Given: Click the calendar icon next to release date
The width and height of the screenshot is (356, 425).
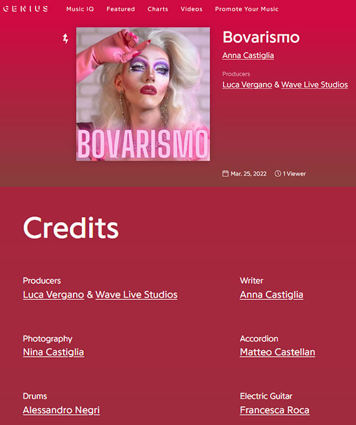Looking at the screenshot, I should [225, 173].
